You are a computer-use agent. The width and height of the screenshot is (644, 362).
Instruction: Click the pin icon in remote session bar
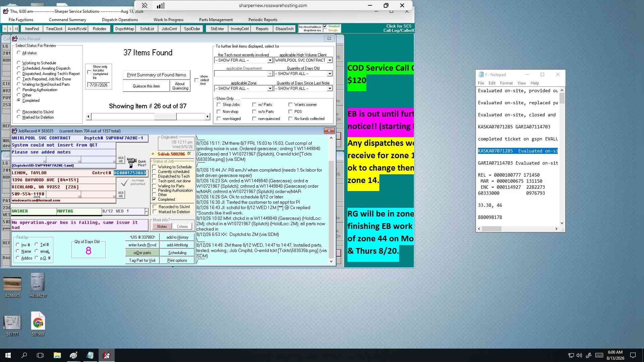(145, 5)
